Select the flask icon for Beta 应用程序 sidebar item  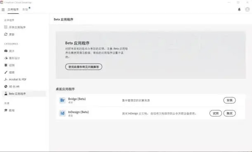click(x=6, y=94)
